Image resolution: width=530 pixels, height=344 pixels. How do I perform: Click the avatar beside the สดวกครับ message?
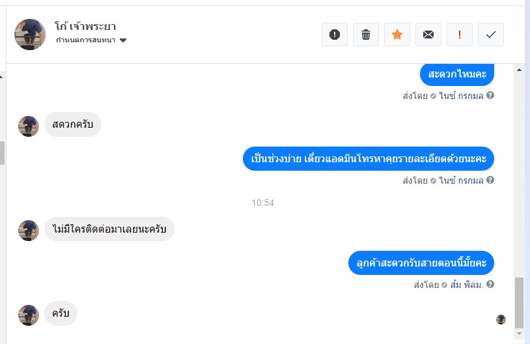(29, 126)
